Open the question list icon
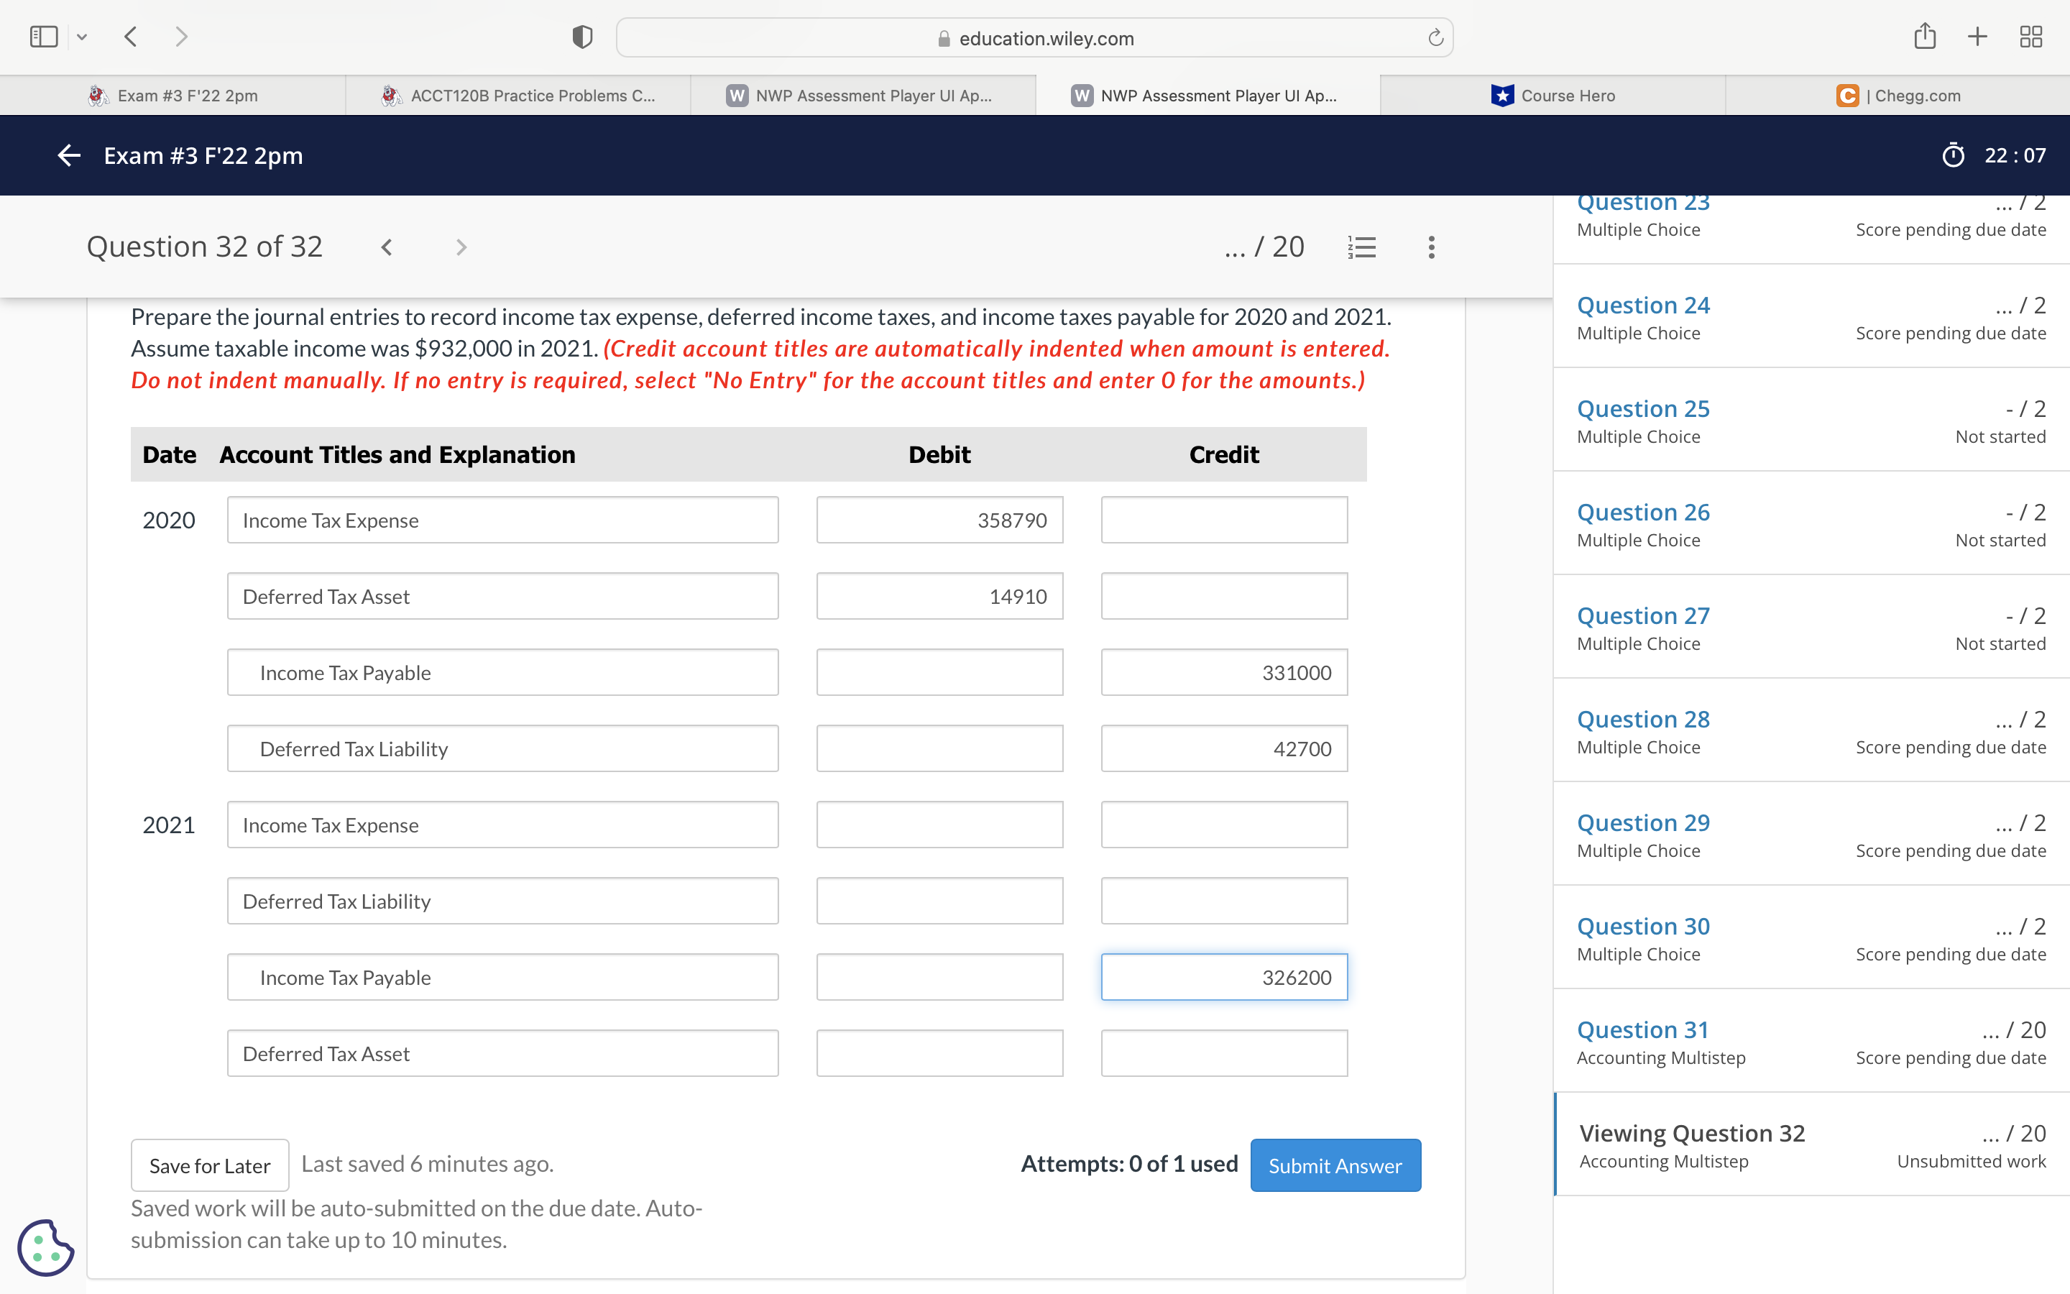Image resolution: width=2070 pixels, height=1294 pixels. [1361, 247]
